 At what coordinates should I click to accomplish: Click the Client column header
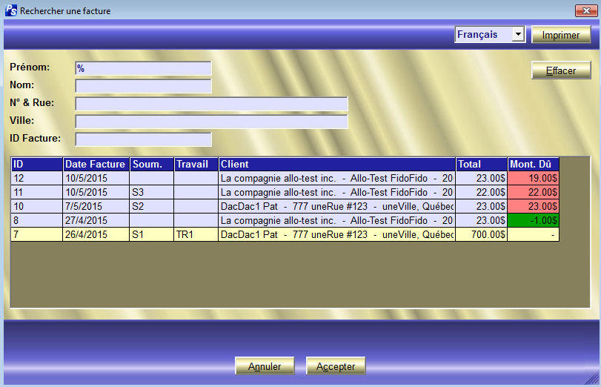point(337,164)
